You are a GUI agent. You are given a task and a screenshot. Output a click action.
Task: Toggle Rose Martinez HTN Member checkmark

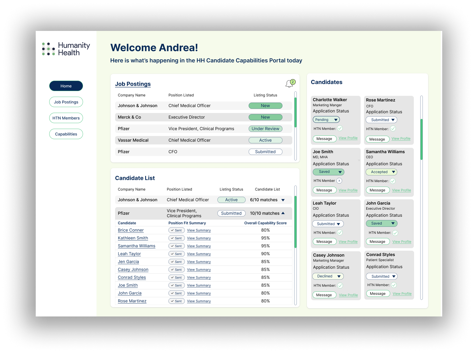[x=393, y=128]
